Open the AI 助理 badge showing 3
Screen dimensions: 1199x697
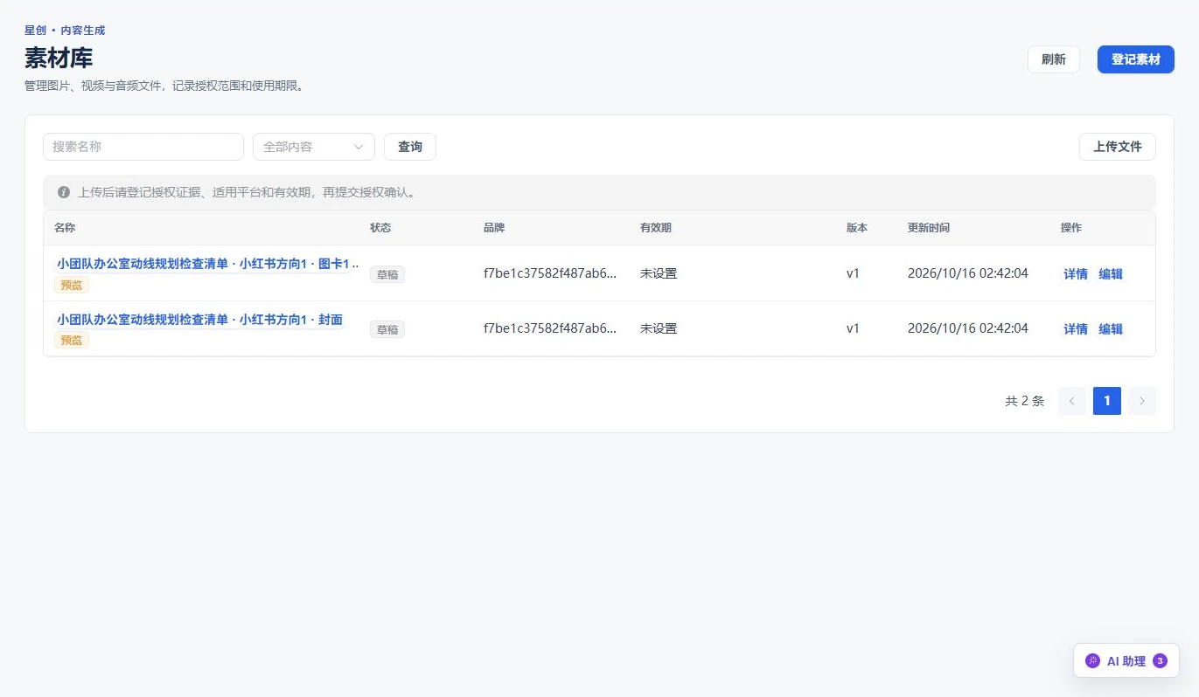pyautogui.click(x=1160, y=661)
